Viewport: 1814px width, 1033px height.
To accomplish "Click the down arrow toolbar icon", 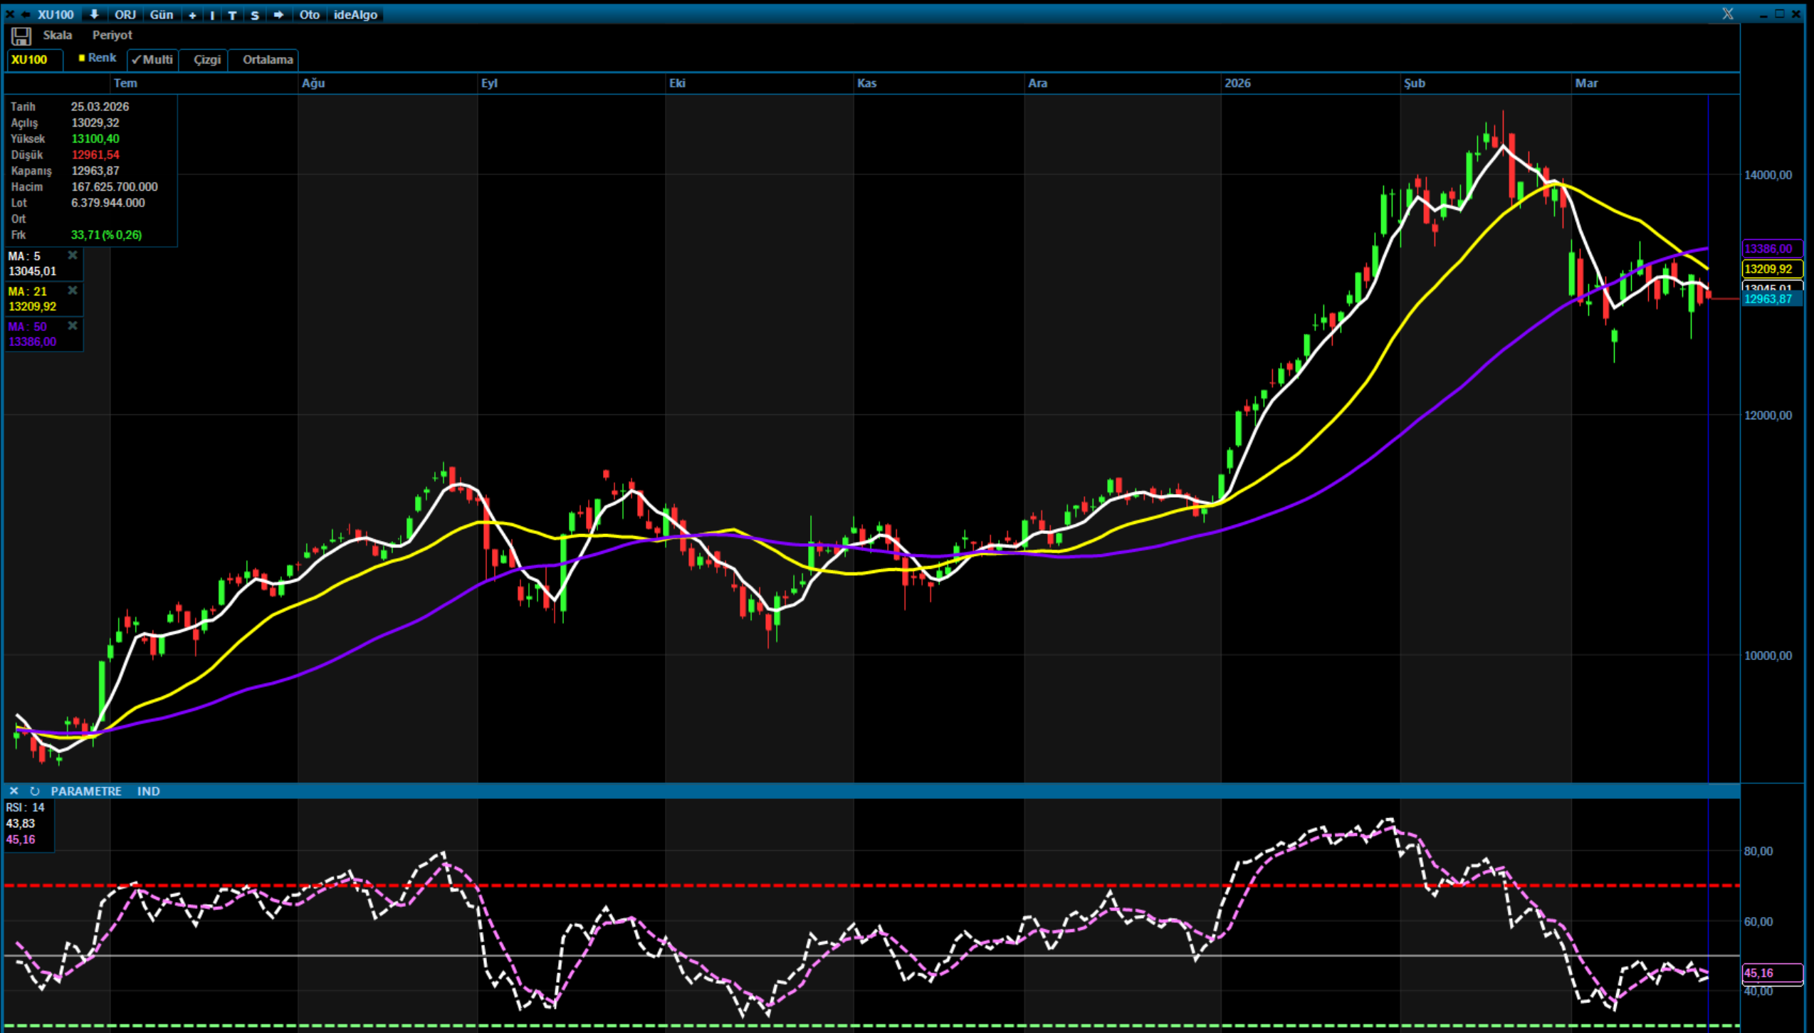I will click(x=94, y=14).
